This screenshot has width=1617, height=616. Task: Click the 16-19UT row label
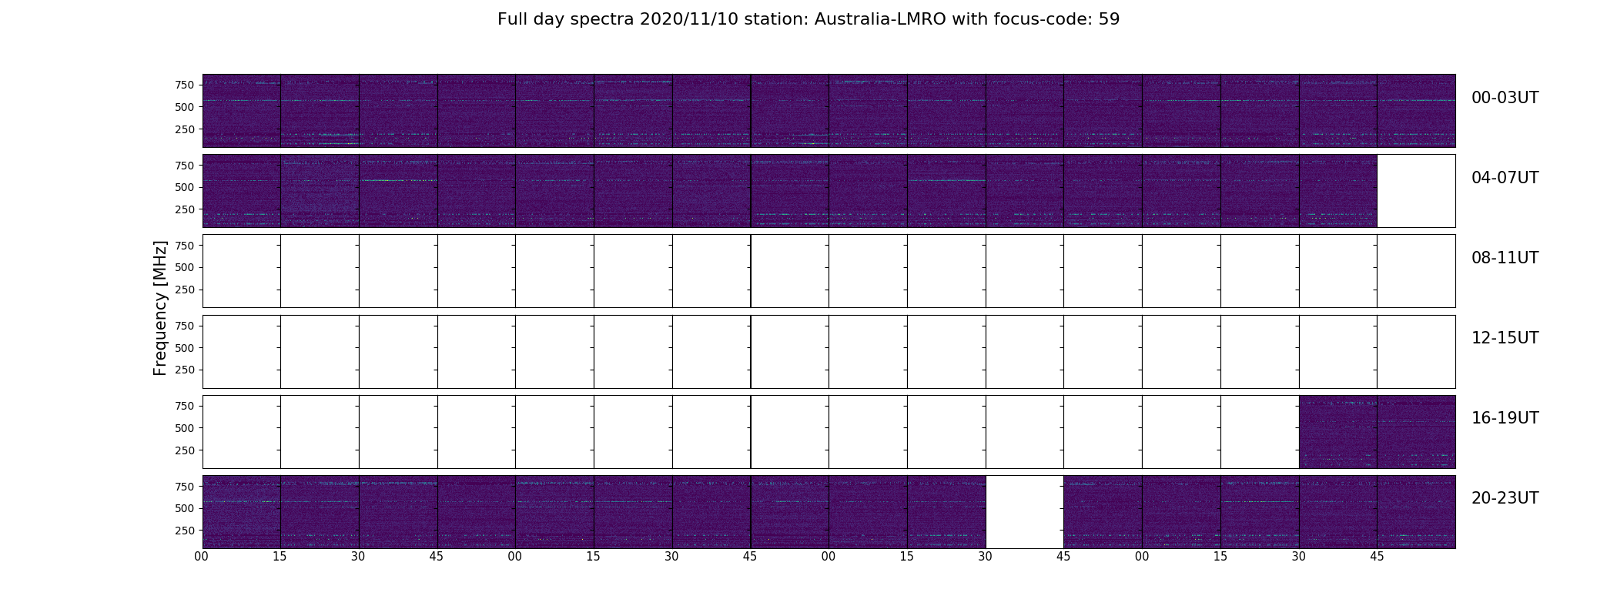click(1505, 418)
